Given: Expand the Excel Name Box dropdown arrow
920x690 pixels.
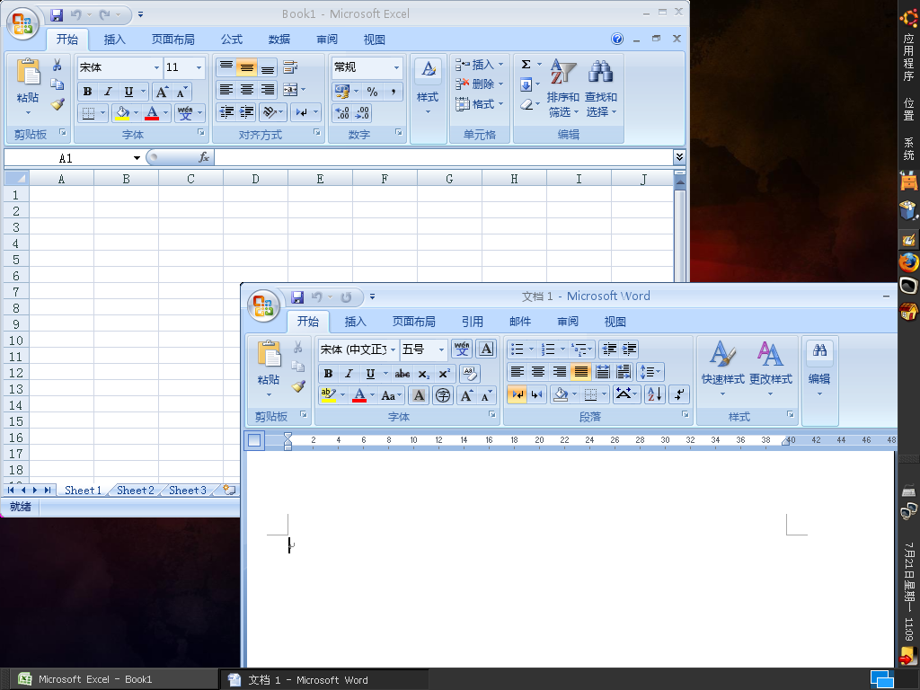Looking at the screenshot, I should pos(137,158).
